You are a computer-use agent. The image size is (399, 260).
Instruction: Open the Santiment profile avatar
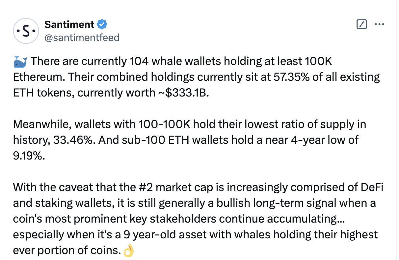point(26,31)
